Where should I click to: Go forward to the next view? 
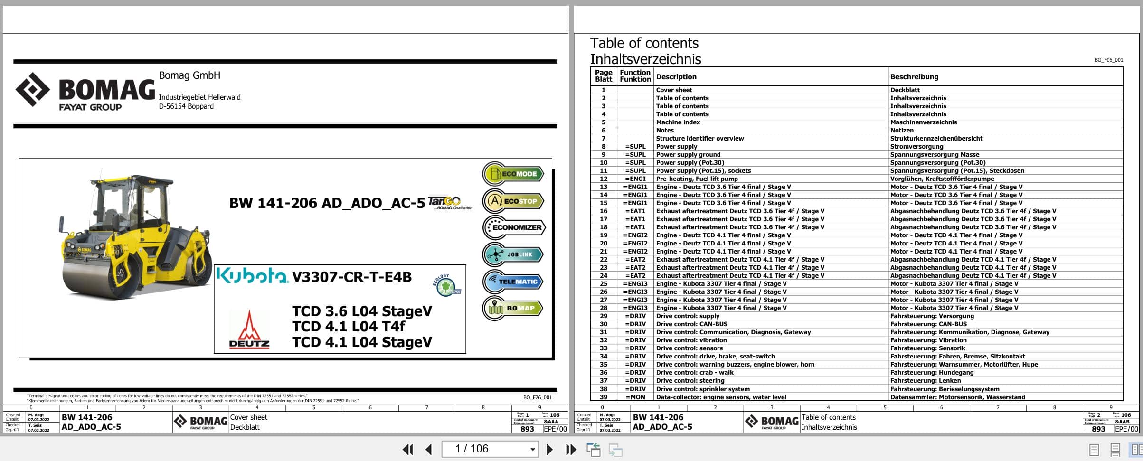coord(615,449)
